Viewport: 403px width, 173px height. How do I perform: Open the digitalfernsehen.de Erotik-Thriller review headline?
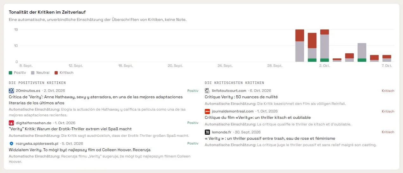point(70,129)
